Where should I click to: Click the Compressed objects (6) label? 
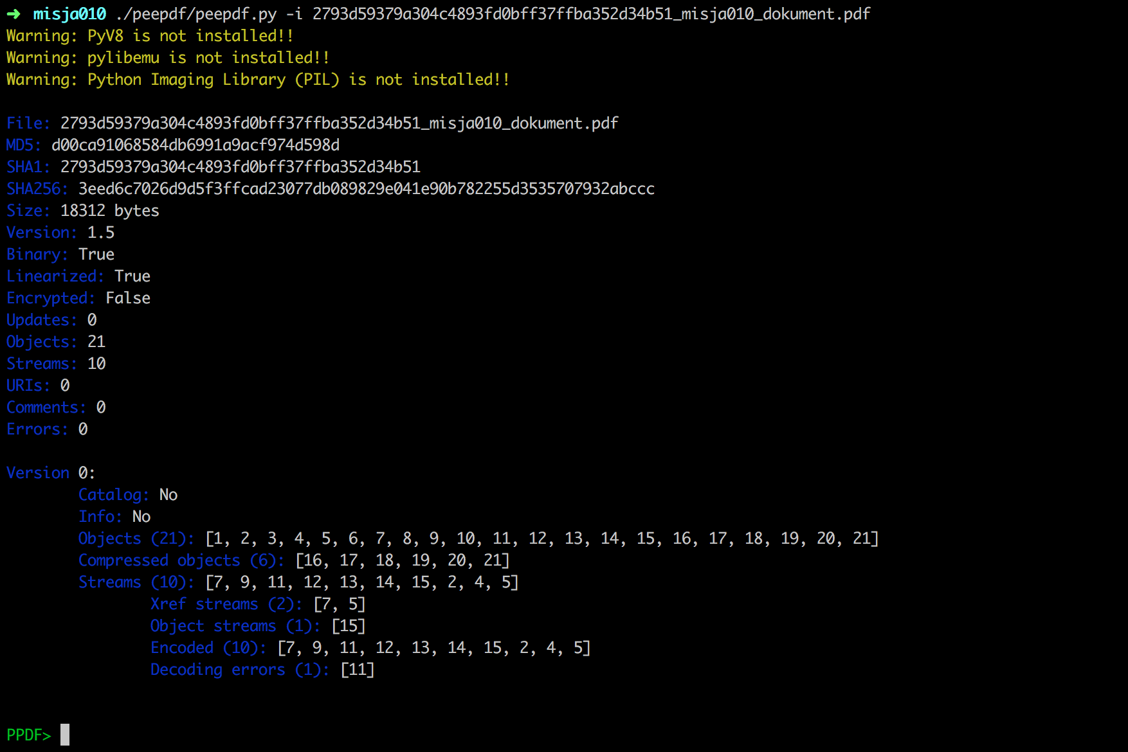click(181, 560)
